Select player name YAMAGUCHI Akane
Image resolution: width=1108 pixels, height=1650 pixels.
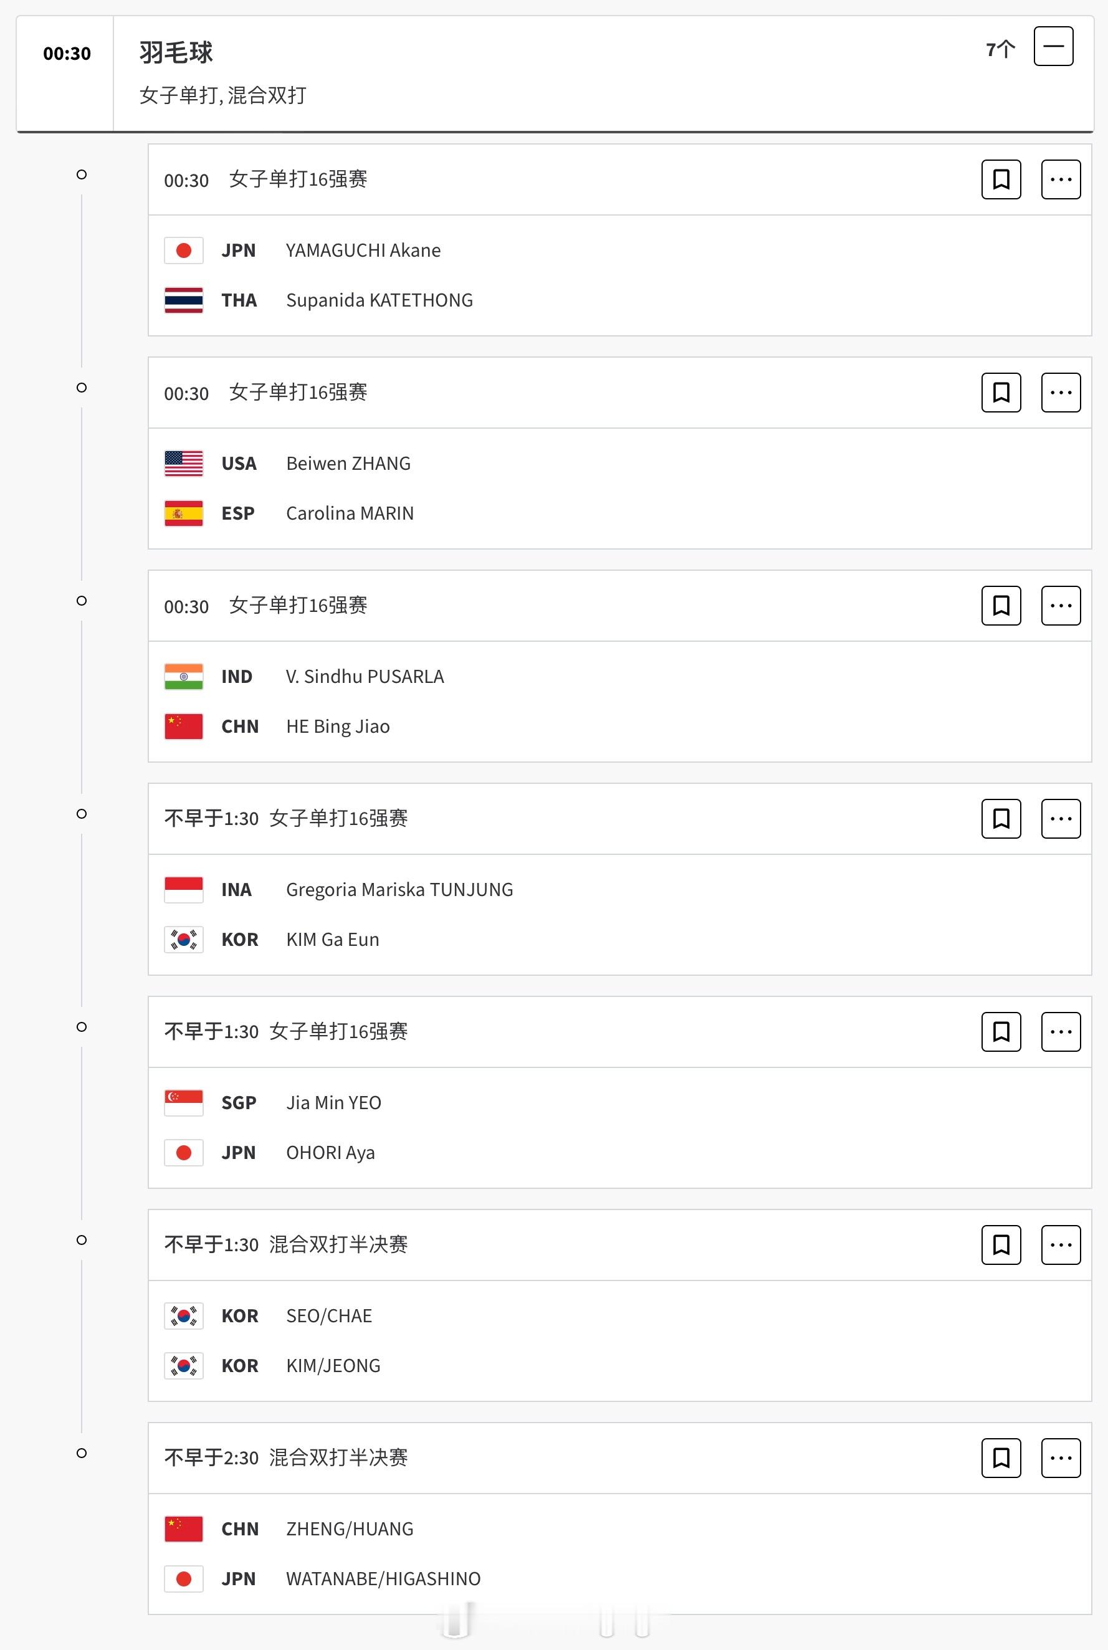click(363, 250)
